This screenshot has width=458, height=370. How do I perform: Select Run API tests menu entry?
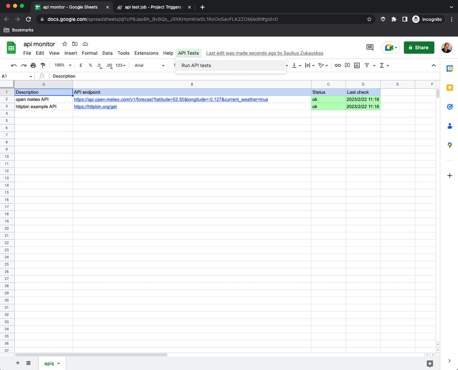(196, 65)
